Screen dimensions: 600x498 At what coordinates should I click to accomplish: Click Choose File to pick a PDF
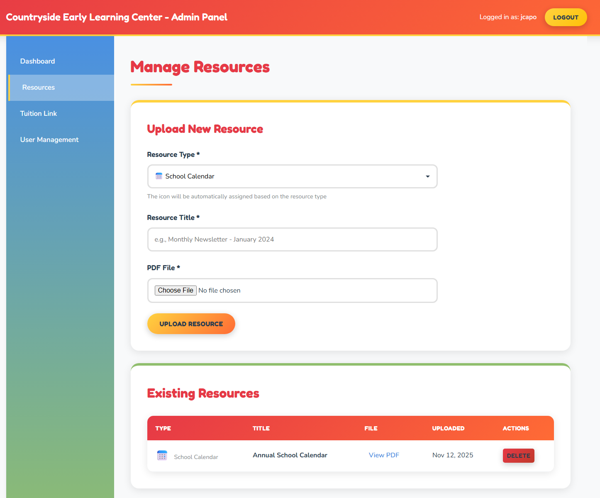tap(176, 290)
